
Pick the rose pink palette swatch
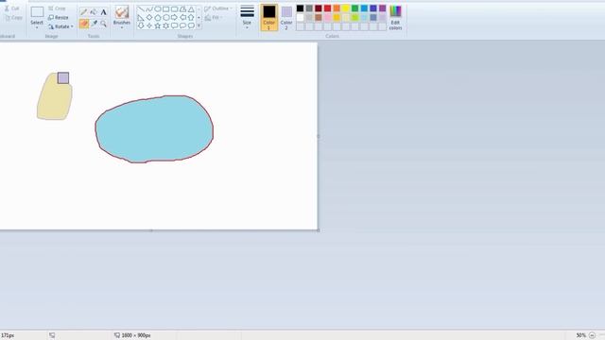(x=328, y=17)
